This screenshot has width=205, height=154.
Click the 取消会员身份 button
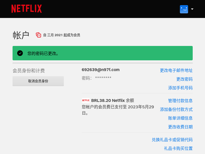pos(38,81)
